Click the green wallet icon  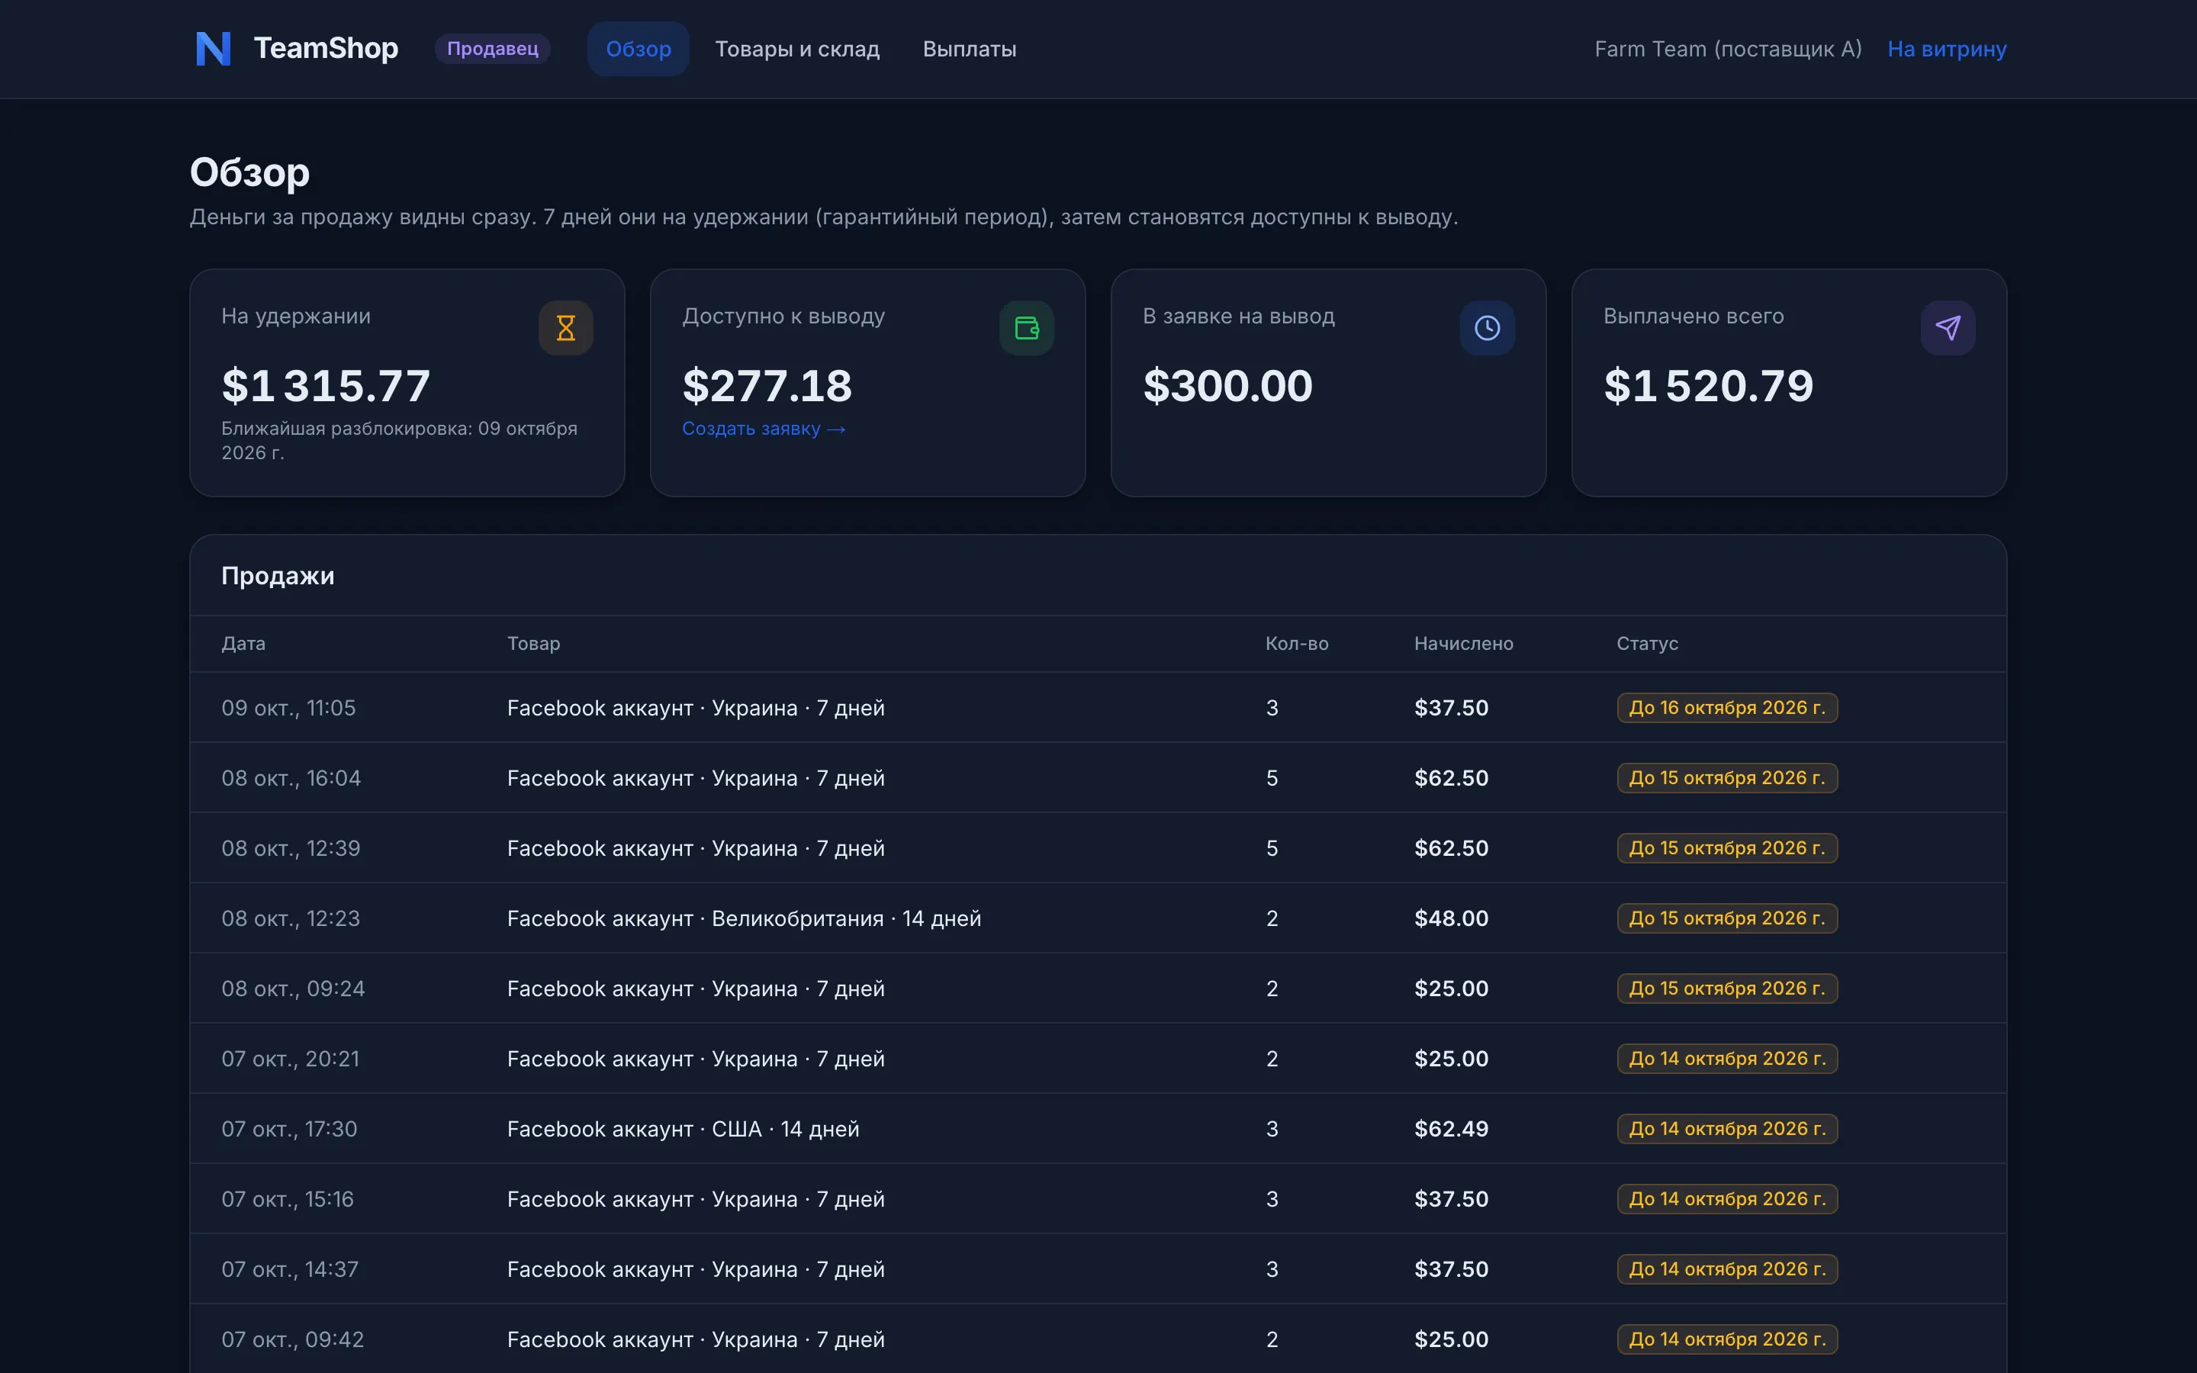[1027, 328]
